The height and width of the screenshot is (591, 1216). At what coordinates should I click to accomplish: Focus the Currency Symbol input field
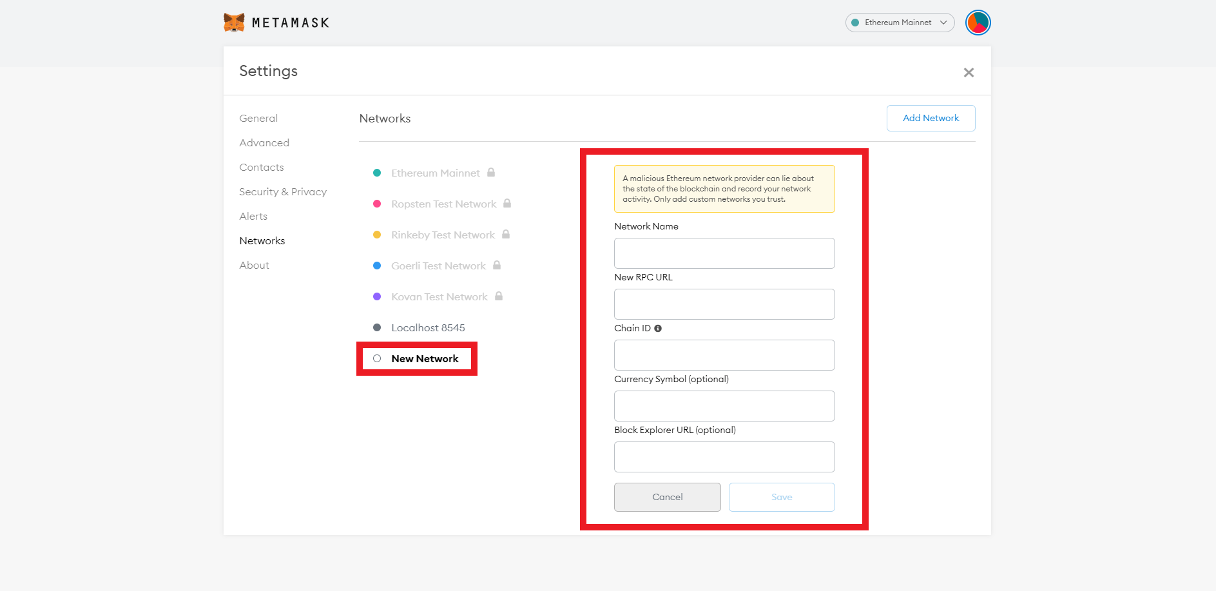click(724, 406)
